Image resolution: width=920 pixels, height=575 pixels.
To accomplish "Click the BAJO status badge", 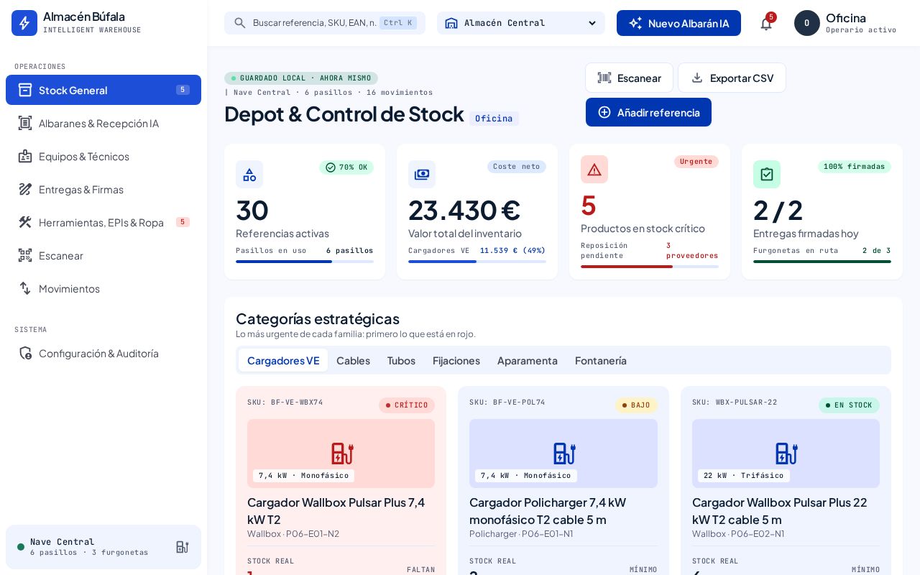I will click(x=636, y=405).
